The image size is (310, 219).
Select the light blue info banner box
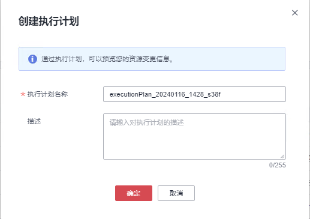(152, 59)
